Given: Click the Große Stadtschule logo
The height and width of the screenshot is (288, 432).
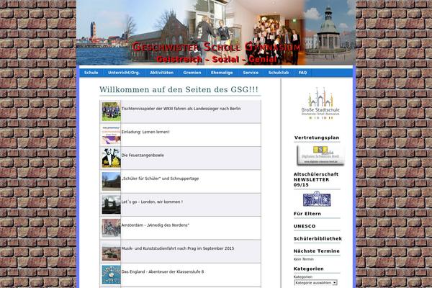Looking at the screenshot, I should click(x=320, y=104).
